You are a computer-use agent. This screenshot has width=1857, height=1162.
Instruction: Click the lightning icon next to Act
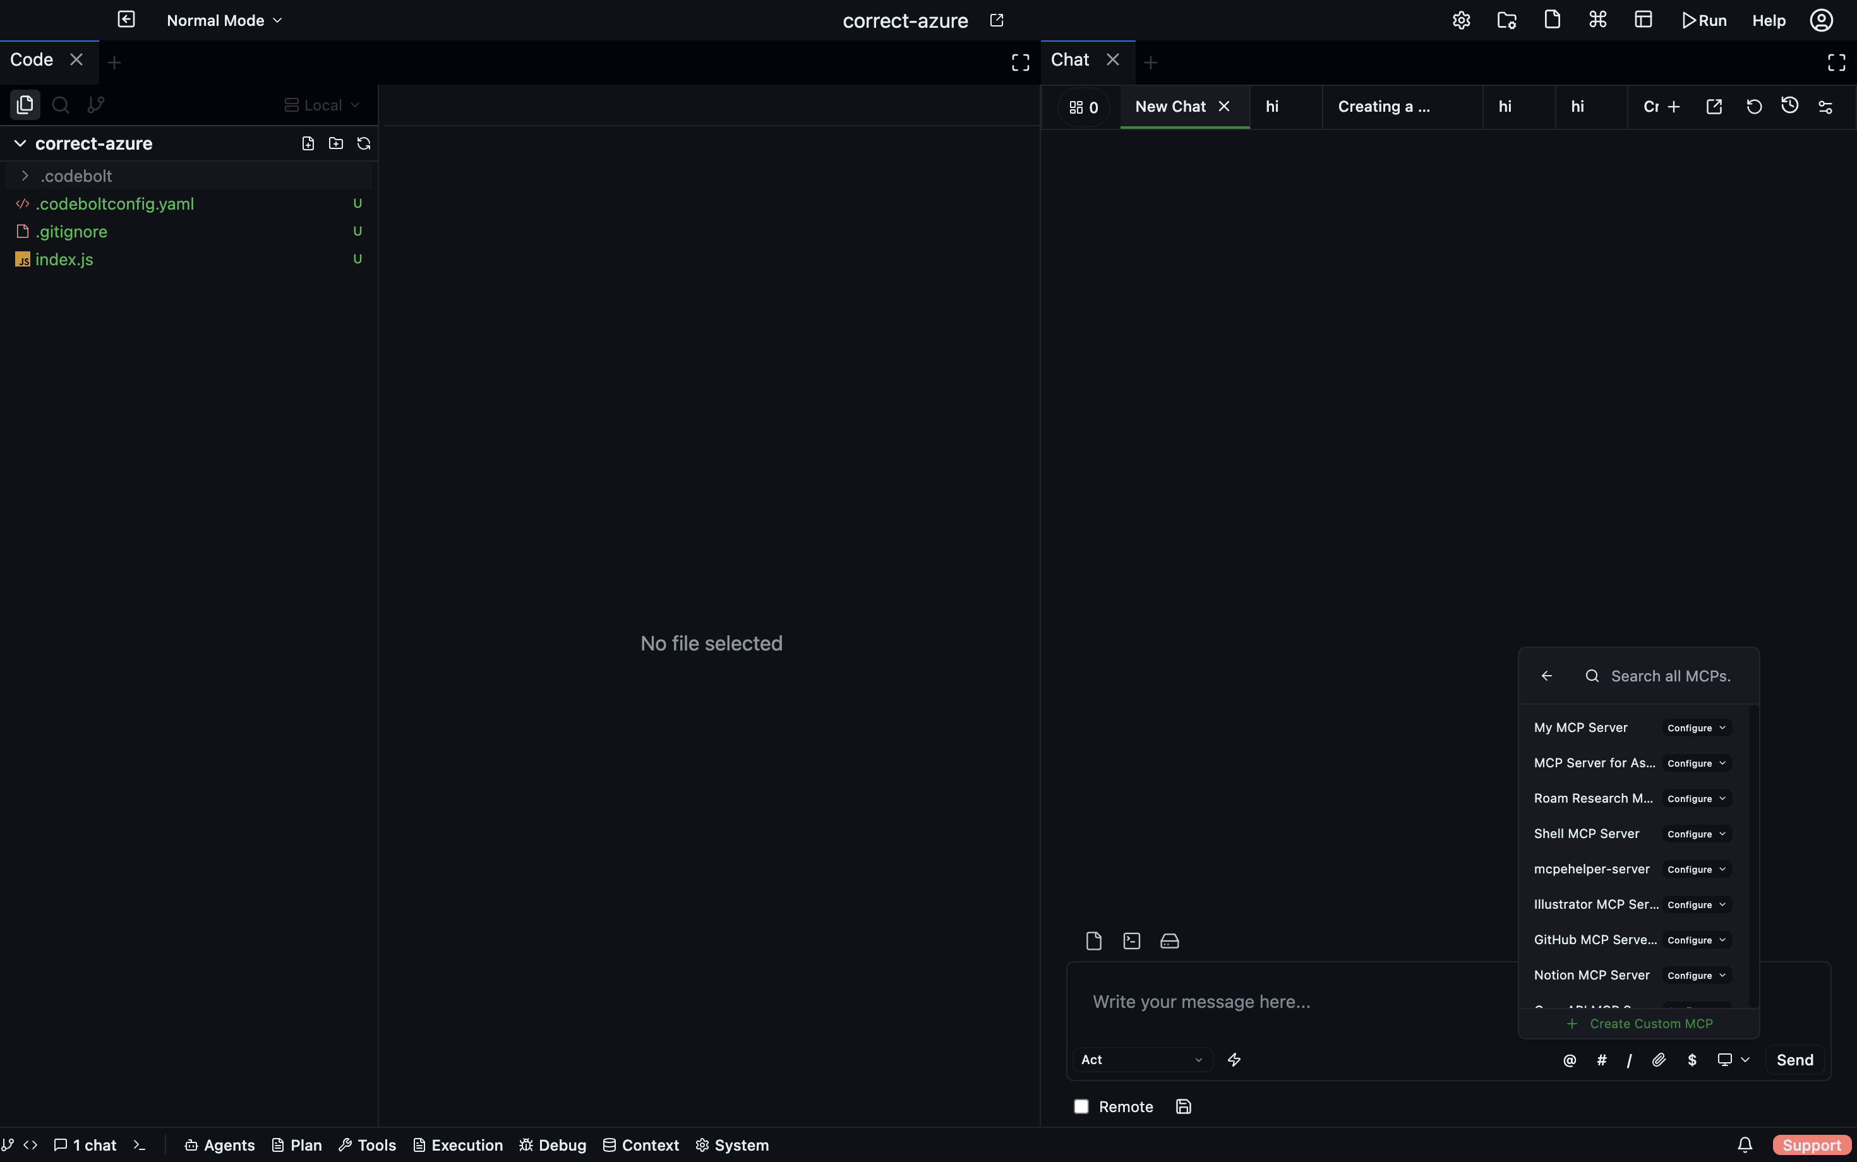(x=1234, y=1060)
